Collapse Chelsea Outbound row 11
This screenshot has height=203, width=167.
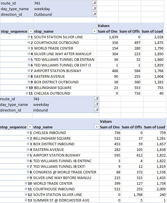click(27, 93)
